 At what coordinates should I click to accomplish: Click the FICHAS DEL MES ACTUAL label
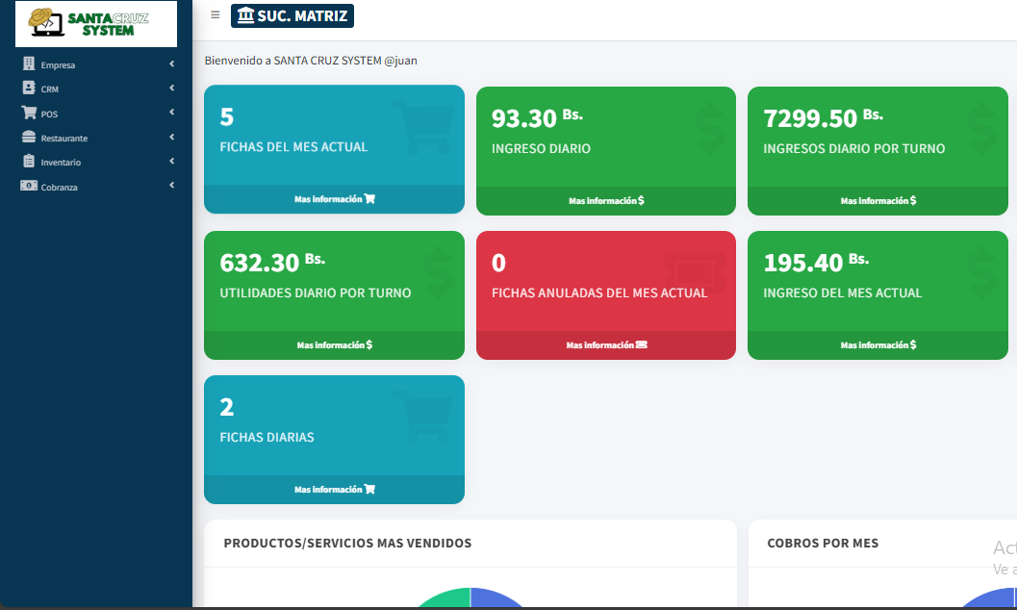(x=293, y=147)
